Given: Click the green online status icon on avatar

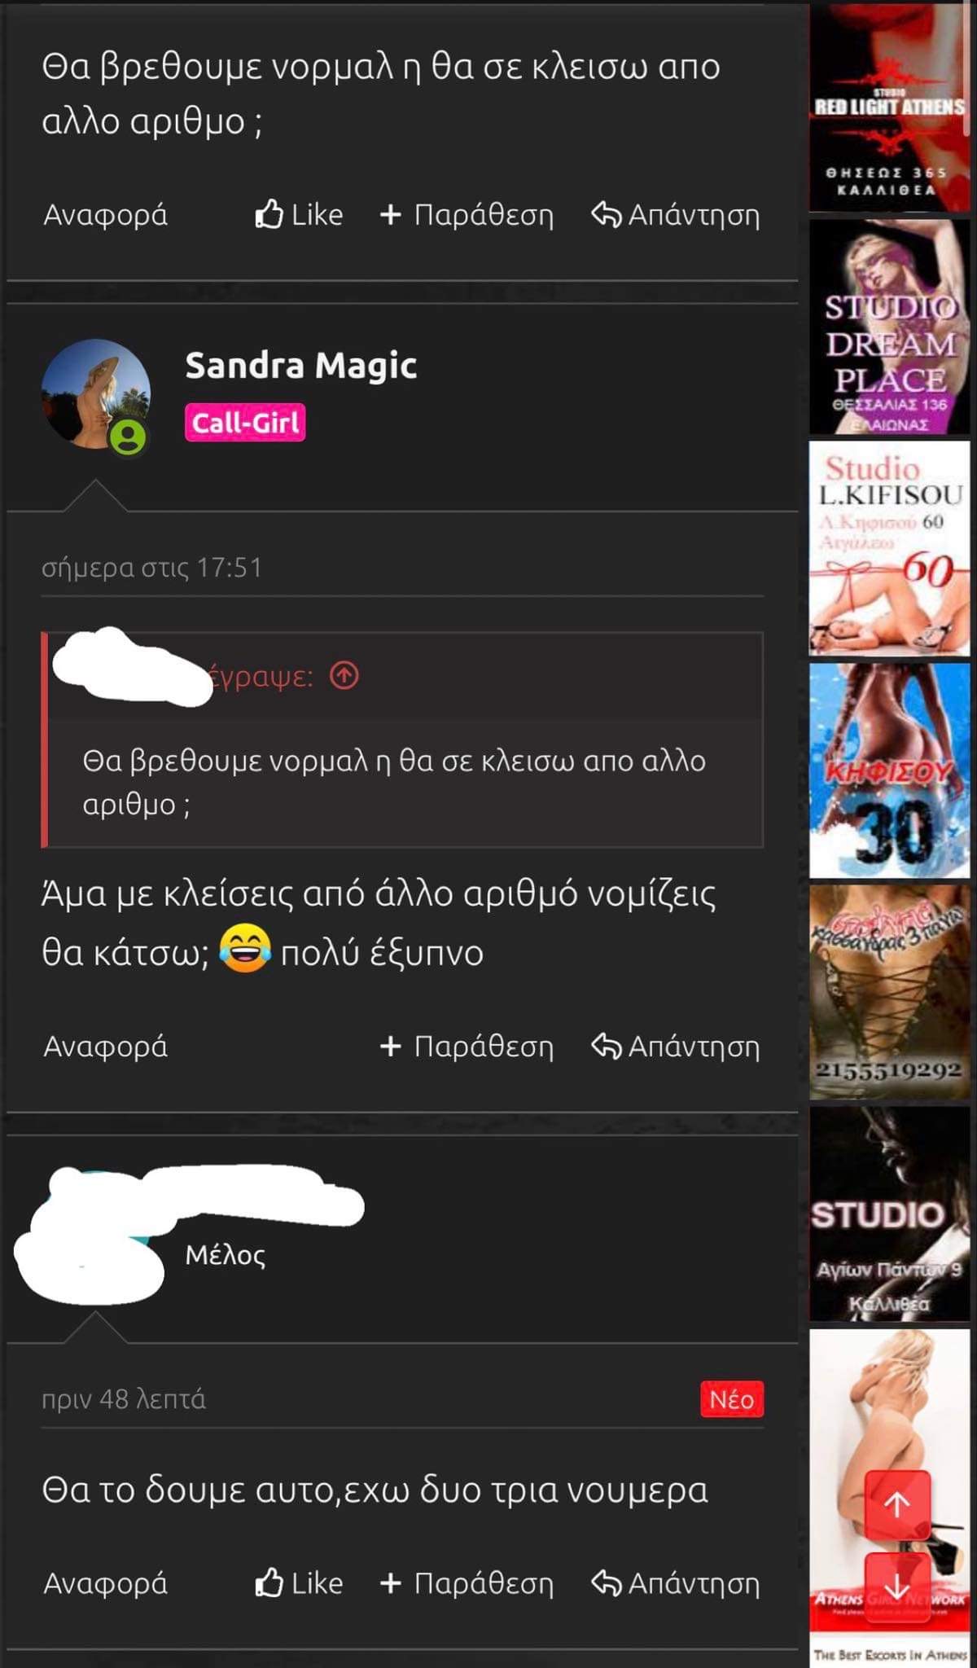Looking at the screenshot, I should pos(128,437).
